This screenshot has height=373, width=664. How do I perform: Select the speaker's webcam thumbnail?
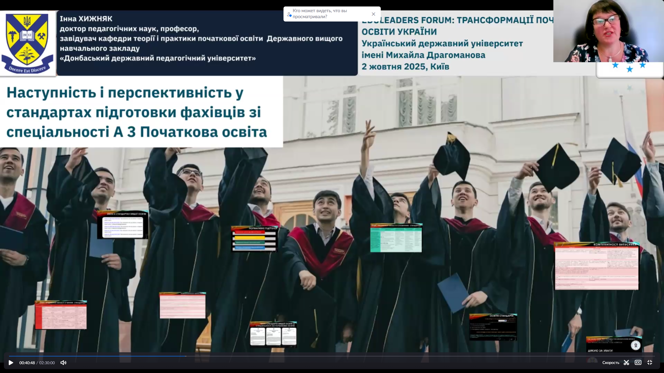(x=608, y=31)
